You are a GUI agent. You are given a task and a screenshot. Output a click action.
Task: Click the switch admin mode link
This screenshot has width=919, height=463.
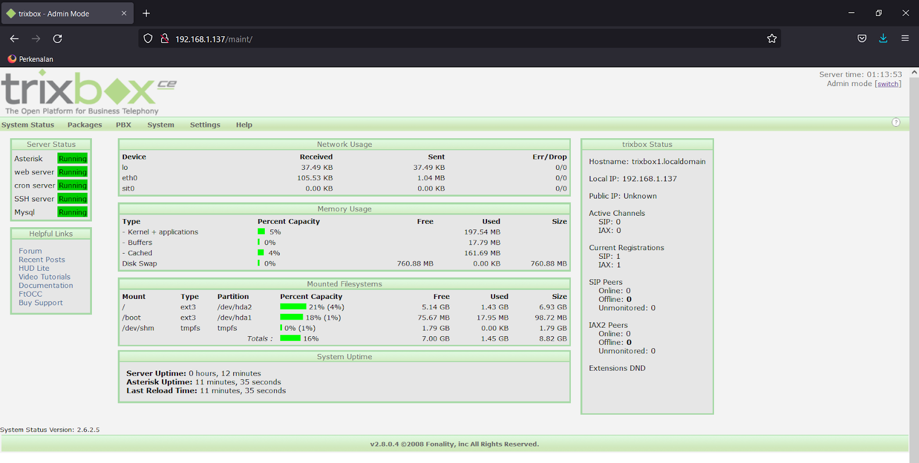point(888,84)
